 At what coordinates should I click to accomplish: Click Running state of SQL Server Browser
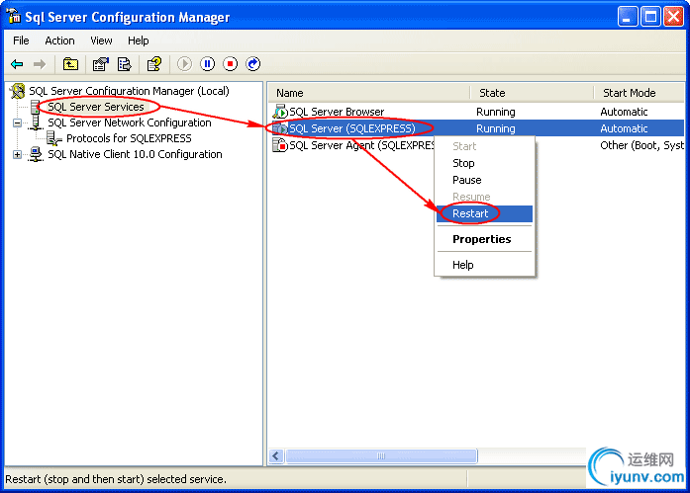(x=496, y=112)
